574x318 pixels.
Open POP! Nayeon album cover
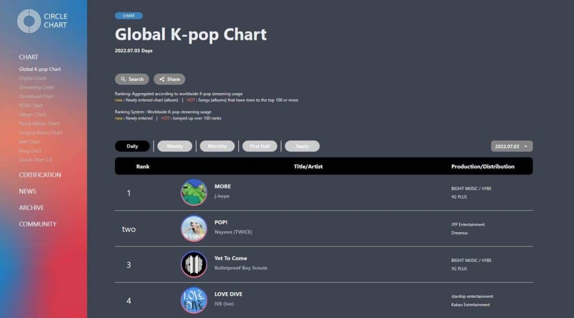click(194, 228)
